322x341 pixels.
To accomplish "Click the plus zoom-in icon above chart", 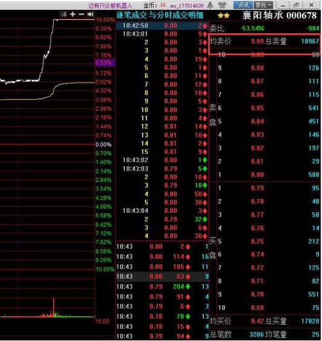I will click(72, 15).
